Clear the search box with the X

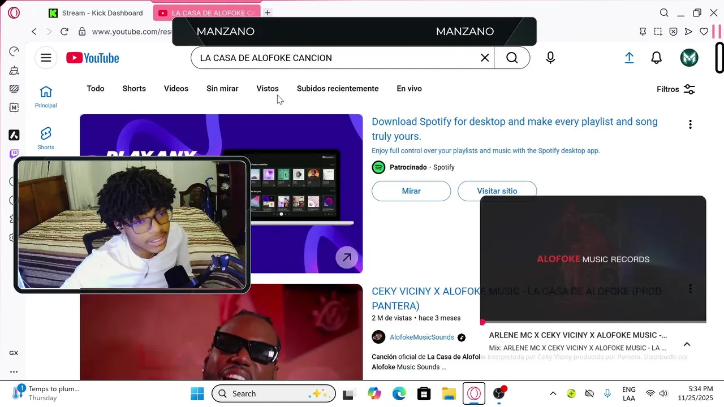[485, 58]
